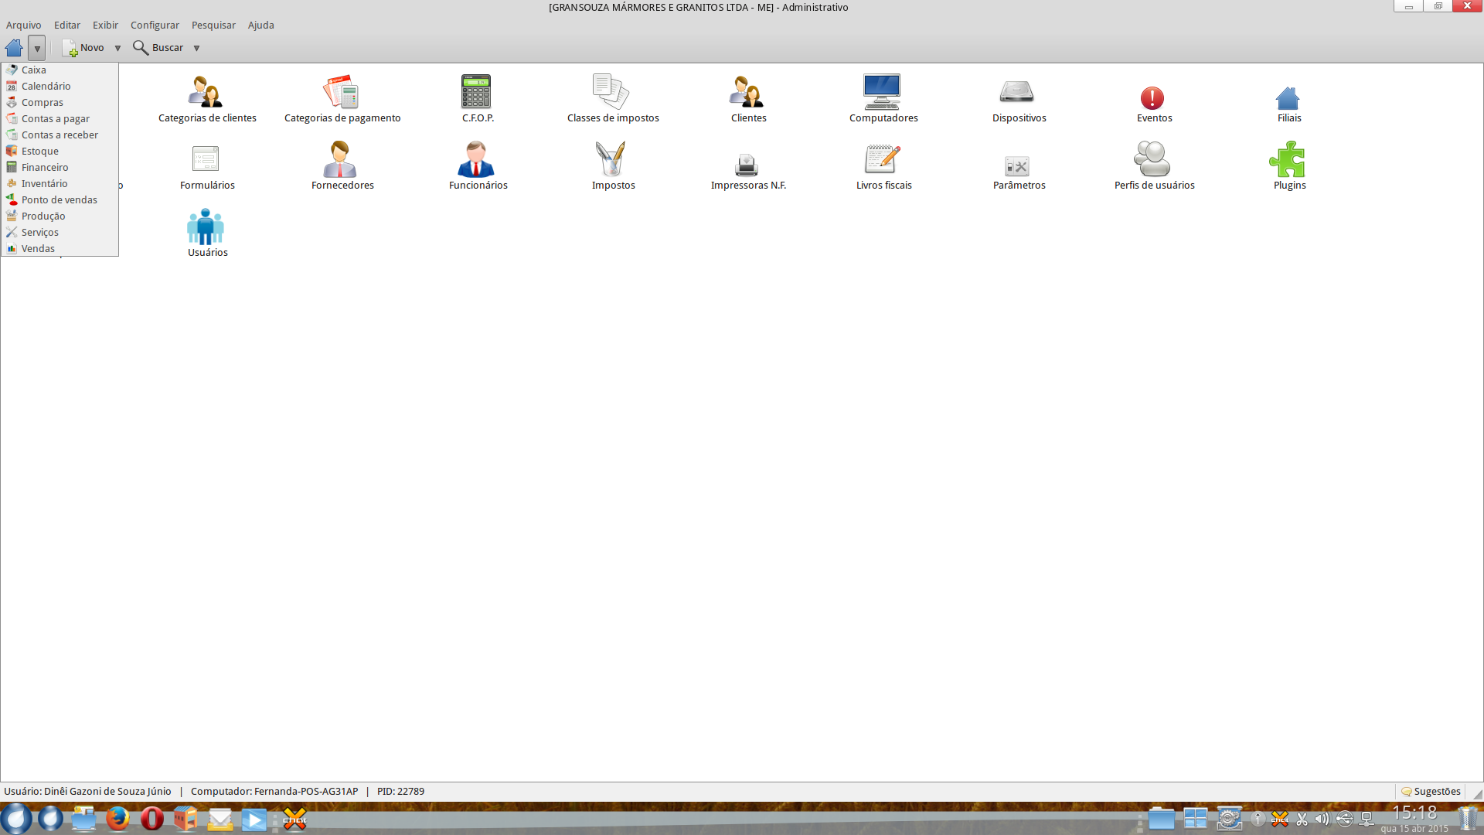Open Perfis de usuários
The image size is (1484, 835).
[x=1153, y=166]
